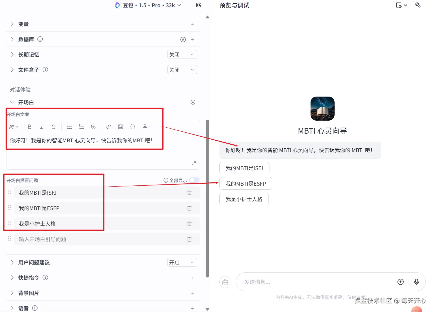
Task: Click the auto-generate A icon in 开场白 row
Action: (193, 102)
